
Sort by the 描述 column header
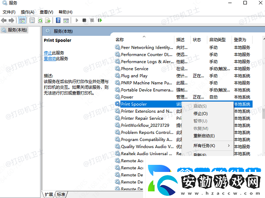point(180,40)
